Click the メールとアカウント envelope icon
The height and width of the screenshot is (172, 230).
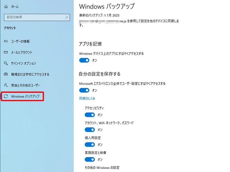click(x=6, y=52)
